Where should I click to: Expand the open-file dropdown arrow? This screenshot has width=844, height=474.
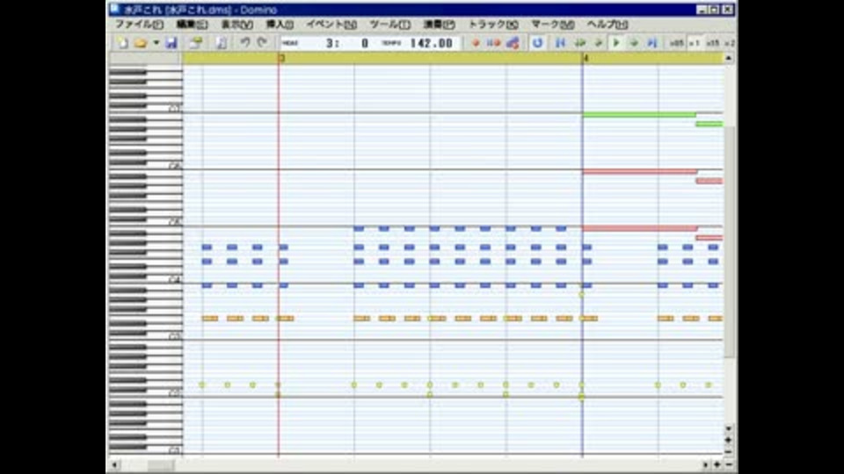pos(156,43)
